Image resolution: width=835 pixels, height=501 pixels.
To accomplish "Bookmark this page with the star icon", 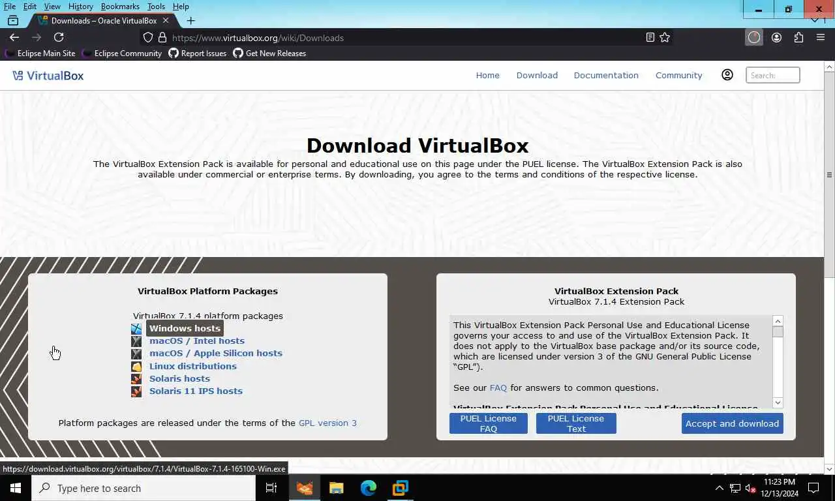I will pyautogui.click(x=665, y=38).
